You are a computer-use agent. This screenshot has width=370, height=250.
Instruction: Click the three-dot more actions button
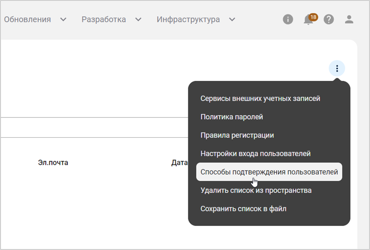pyautogui.click(x=337, y=68)
